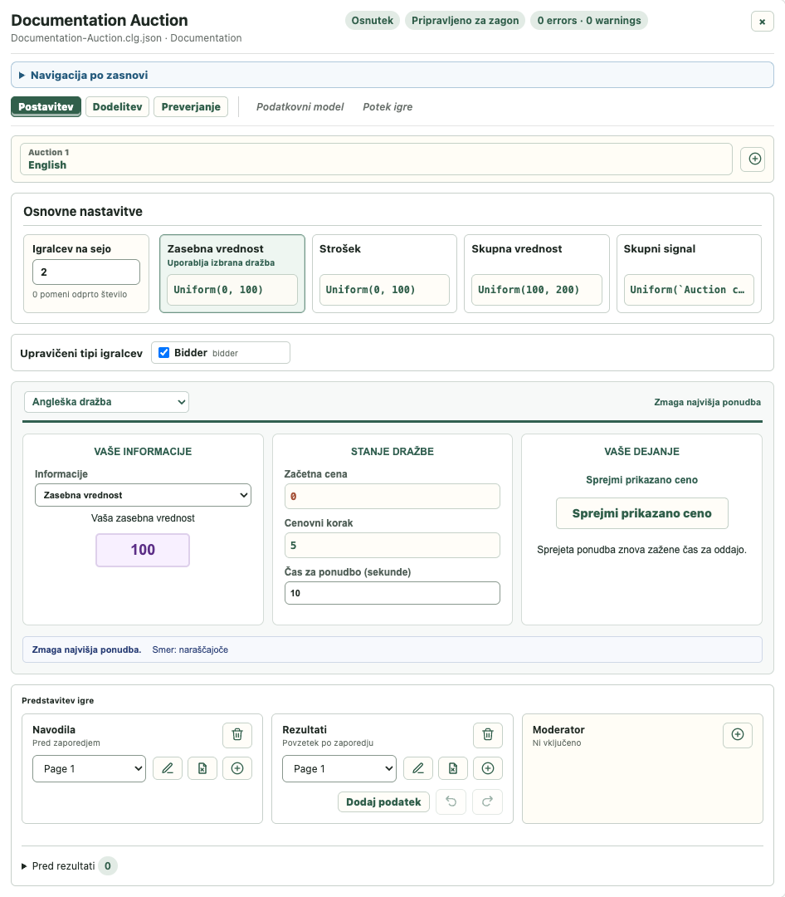Click the 0 errors · 0 warnings badge
This screenshot has width=785, height=897.
click(x=589, y=21)
